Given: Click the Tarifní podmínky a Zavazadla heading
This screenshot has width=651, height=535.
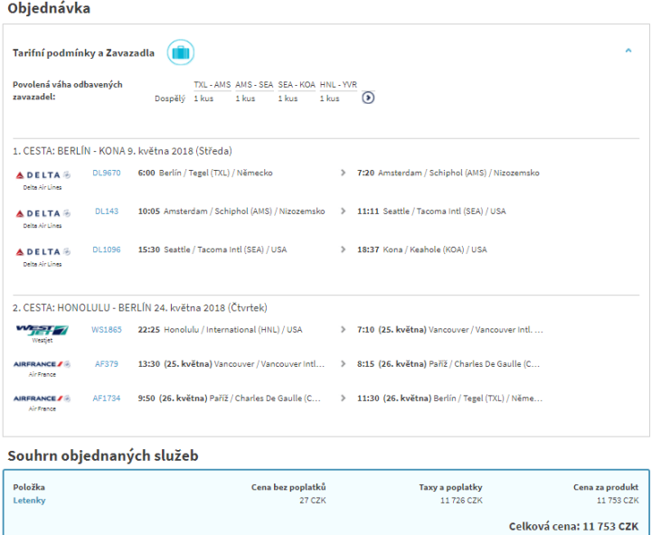Looking at the screenshot, I should click(83, 53).
